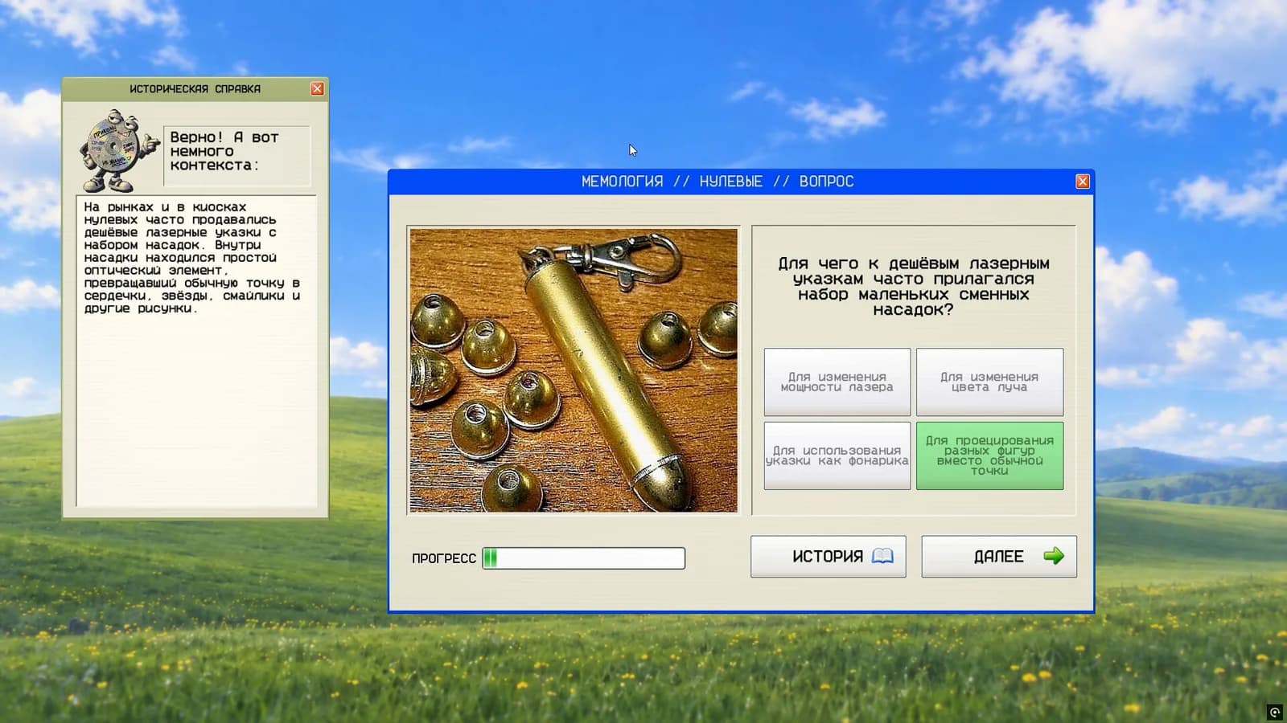Click the ПРОГРЕСС progress bar

(584, 558)
